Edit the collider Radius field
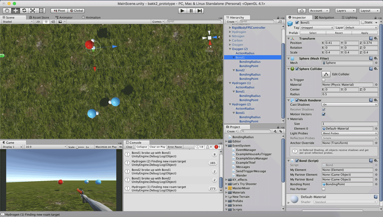The image size is (383, 217). coord(350,94)
